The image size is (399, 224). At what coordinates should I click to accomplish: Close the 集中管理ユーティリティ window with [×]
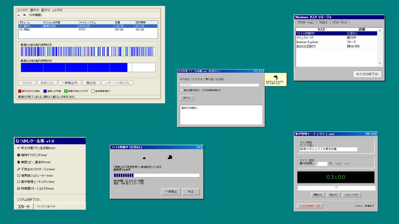coord(374,134)
